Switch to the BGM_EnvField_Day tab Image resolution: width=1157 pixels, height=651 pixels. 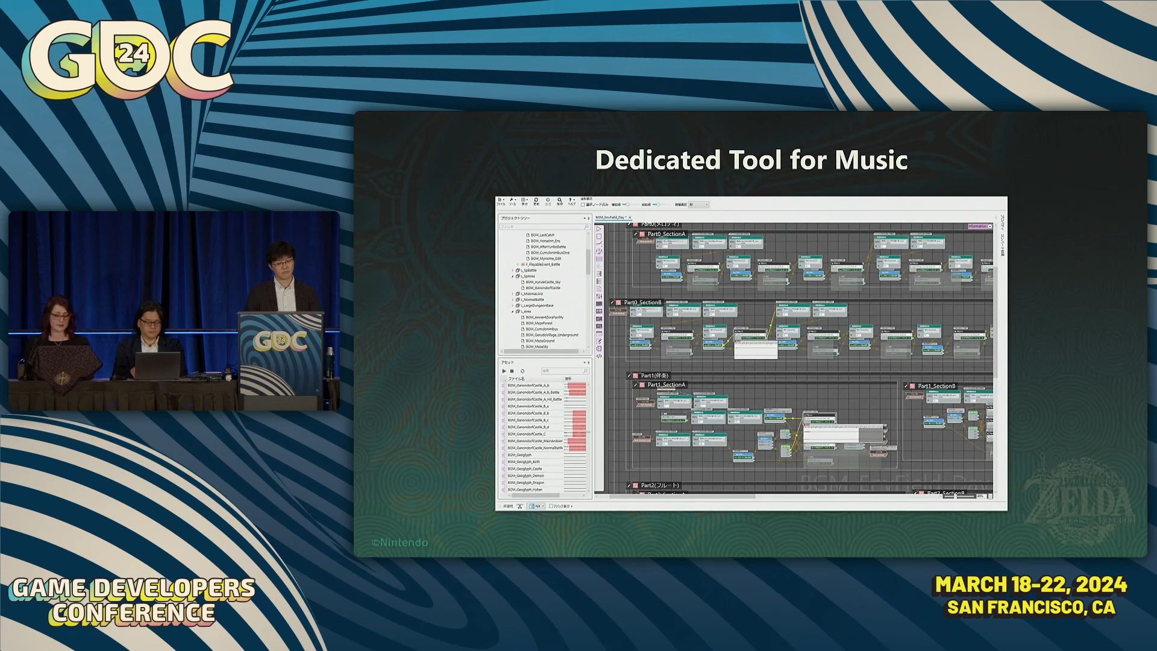[610, 217]
